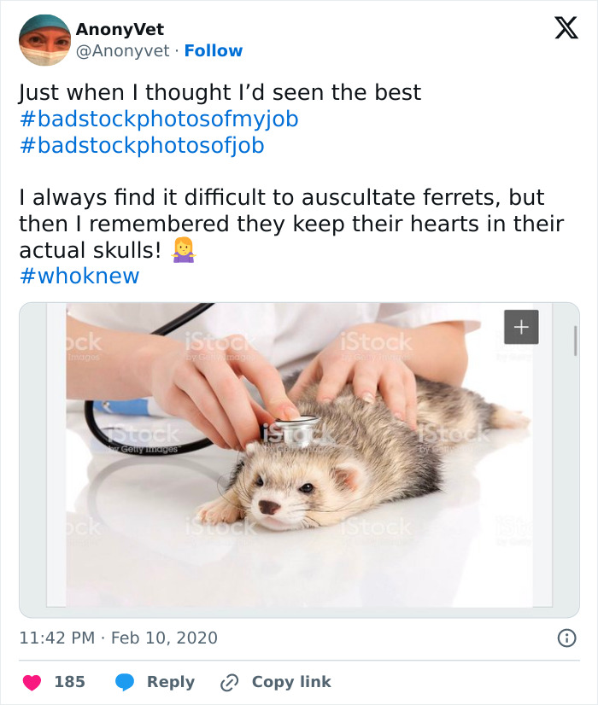Open the @Anonyvet handle link
This screenshot has height=705, width=598.
122,51
